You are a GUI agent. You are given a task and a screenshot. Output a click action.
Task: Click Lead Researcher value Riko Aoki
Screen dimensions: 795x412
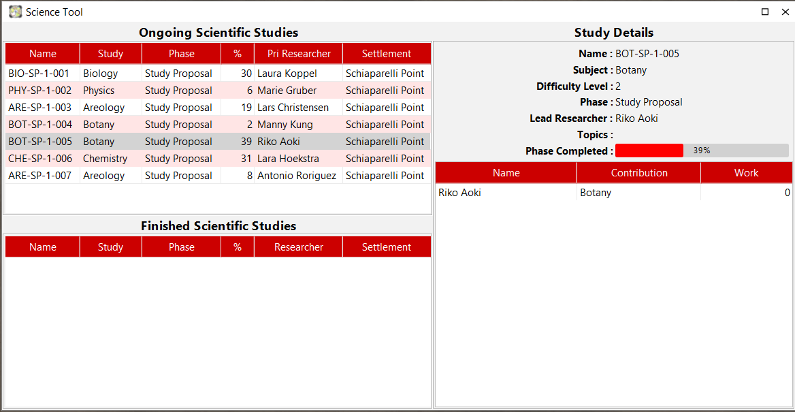click(637, 118)
